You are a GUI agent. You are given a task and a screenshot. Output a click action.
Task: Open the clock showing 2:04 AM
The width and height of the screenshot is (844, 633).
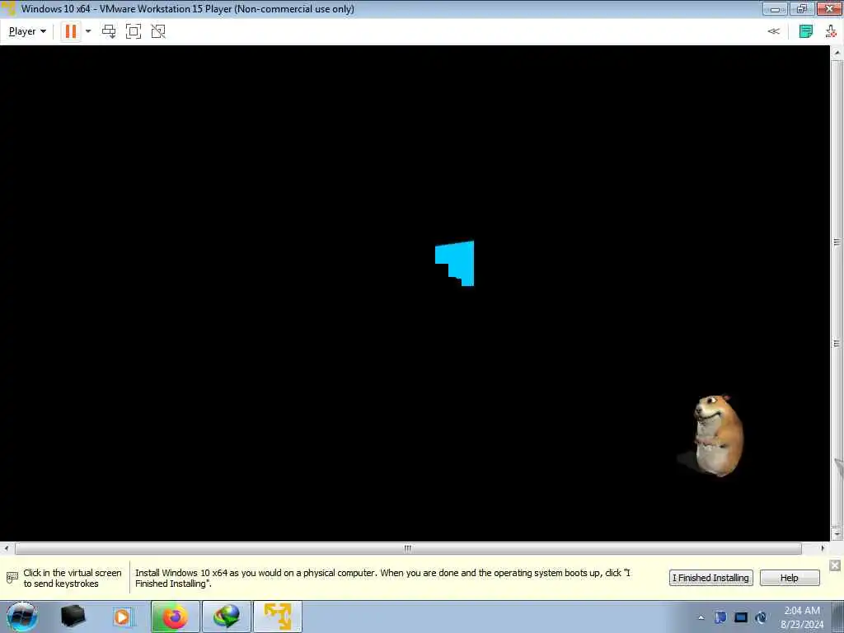802,617
